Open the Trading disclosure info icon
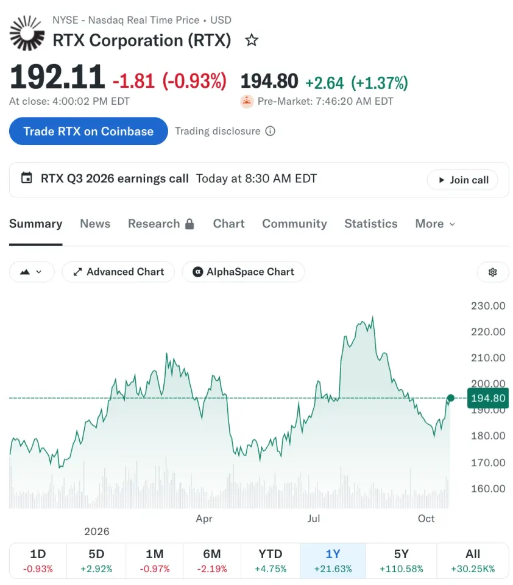 [x=270, y=132]
